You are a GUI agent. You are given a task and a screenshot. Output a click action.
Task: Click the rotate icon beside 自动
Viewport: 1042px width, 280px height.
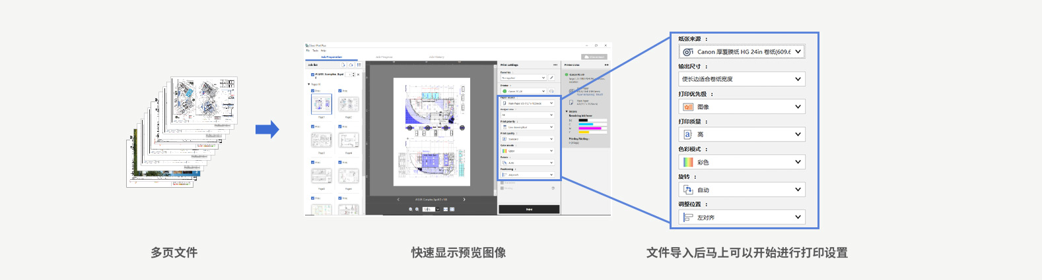pos(688,190)
